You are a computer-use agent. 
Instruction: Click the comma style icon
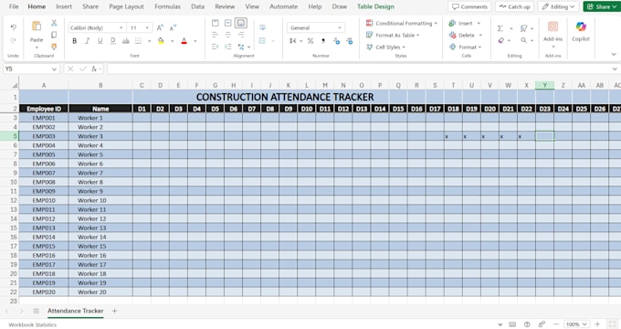coord(323,41)
